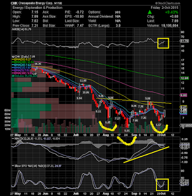Click the Low value 7.02
This screenshot has height=196, width=192.
35,21
